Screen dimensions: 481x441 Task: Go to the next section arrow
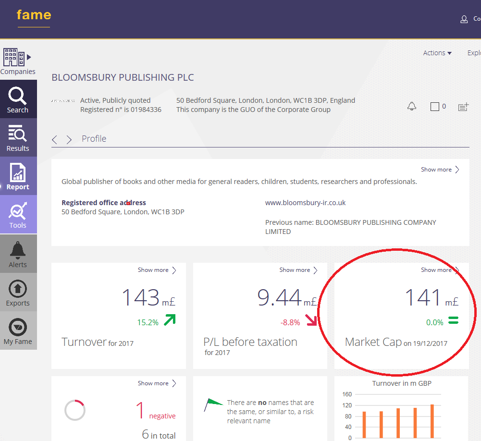point(69,139)
